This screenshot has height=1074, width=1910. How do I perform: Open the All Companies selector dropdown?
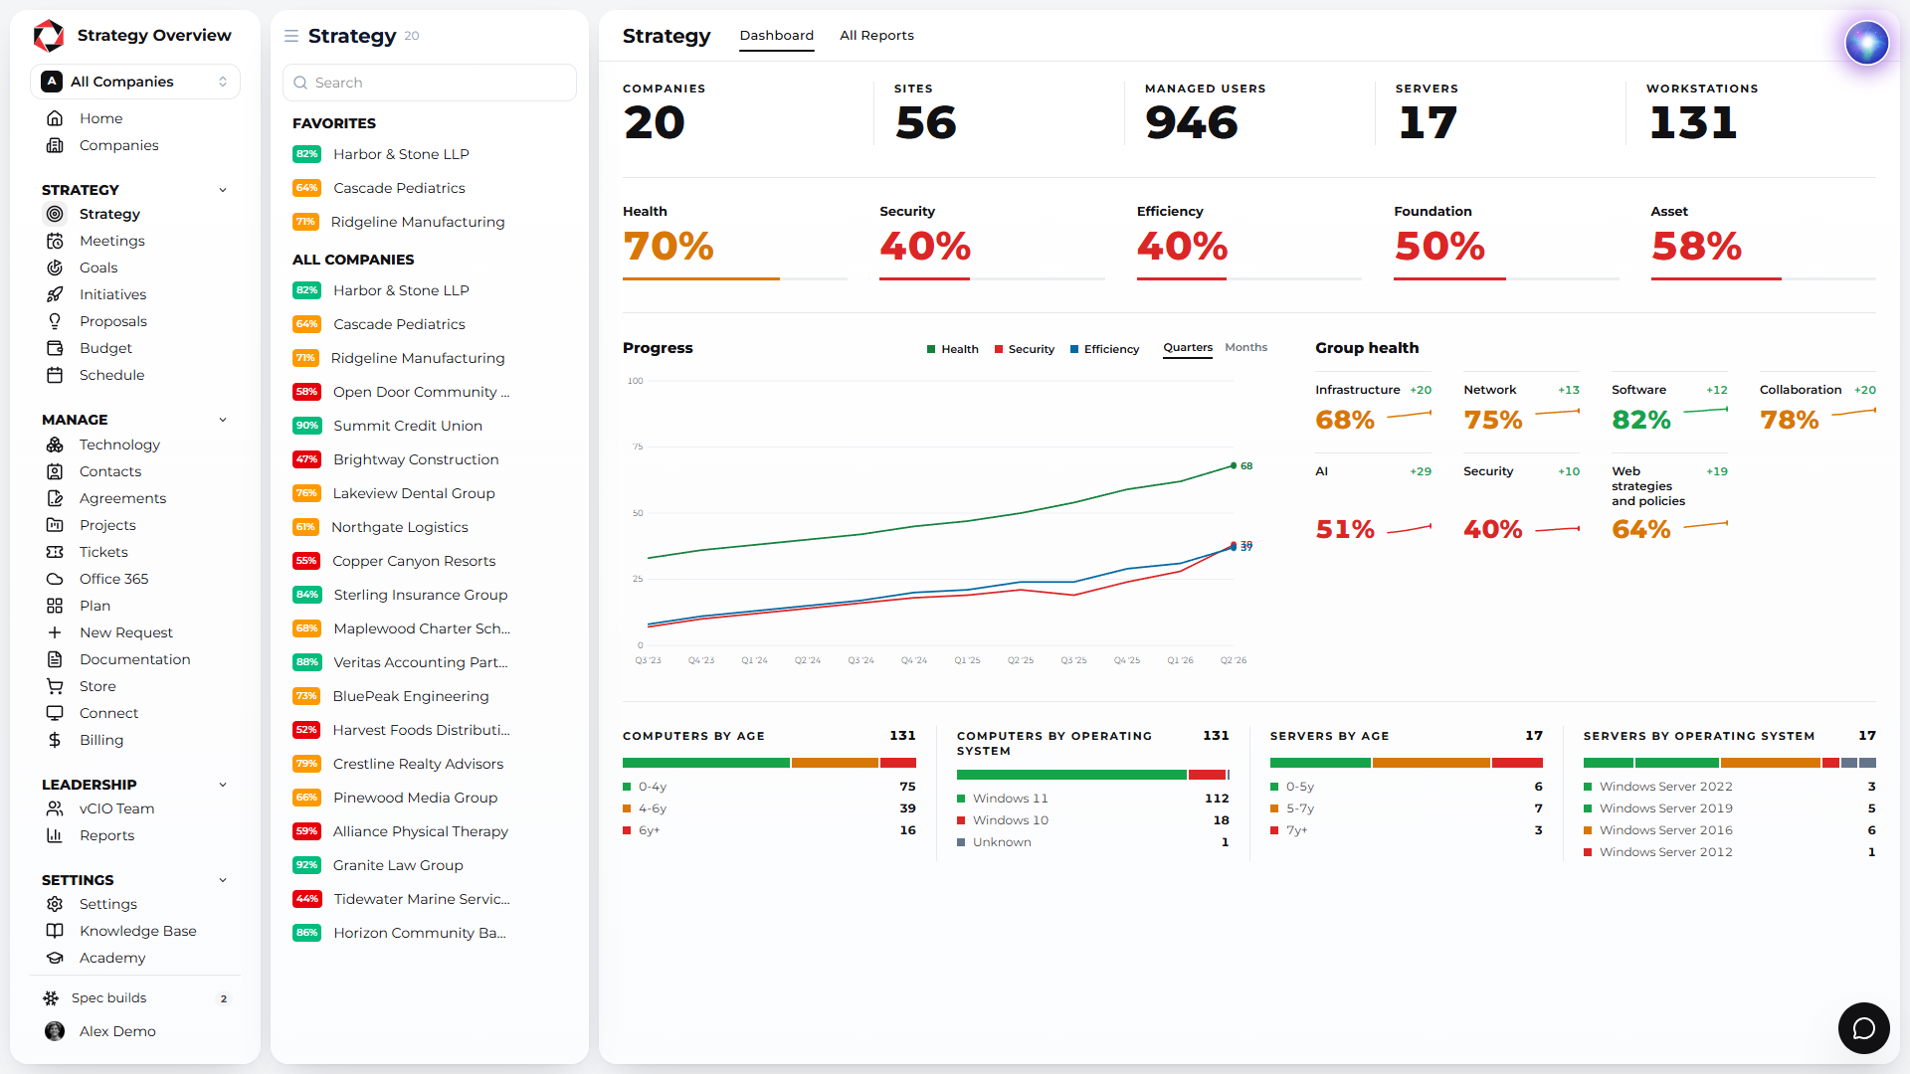(135, 82)
